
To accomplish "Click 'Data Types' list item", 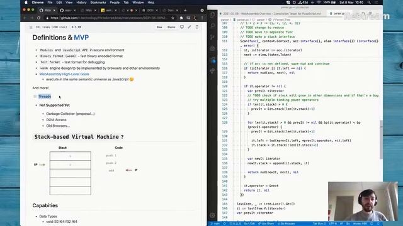I will point(48,216).
